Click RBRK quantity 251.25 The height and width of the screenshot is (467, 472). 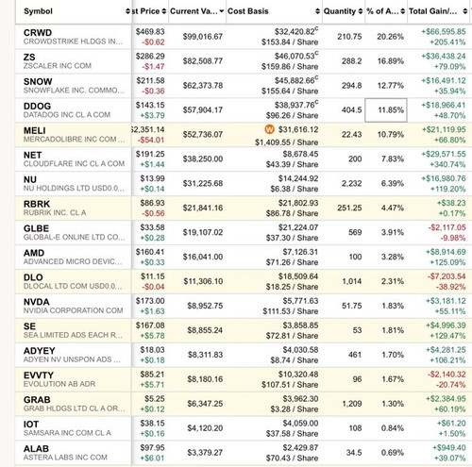pyautogui.click(x=349, y=208)
